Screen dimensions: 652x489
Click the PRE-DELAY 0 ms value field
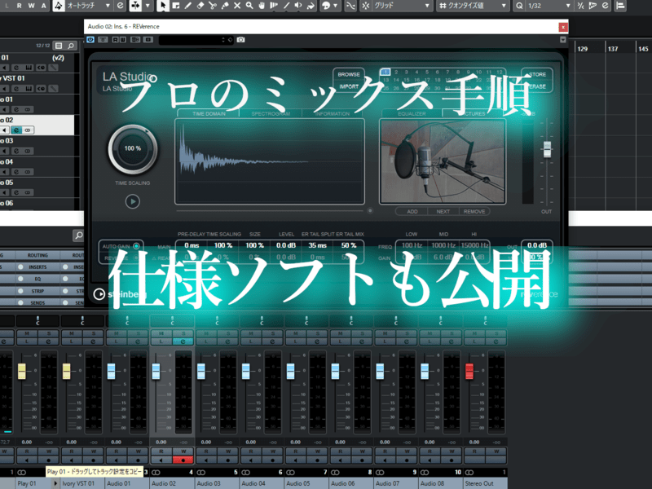pyautogui.click(x=192, y=245)
